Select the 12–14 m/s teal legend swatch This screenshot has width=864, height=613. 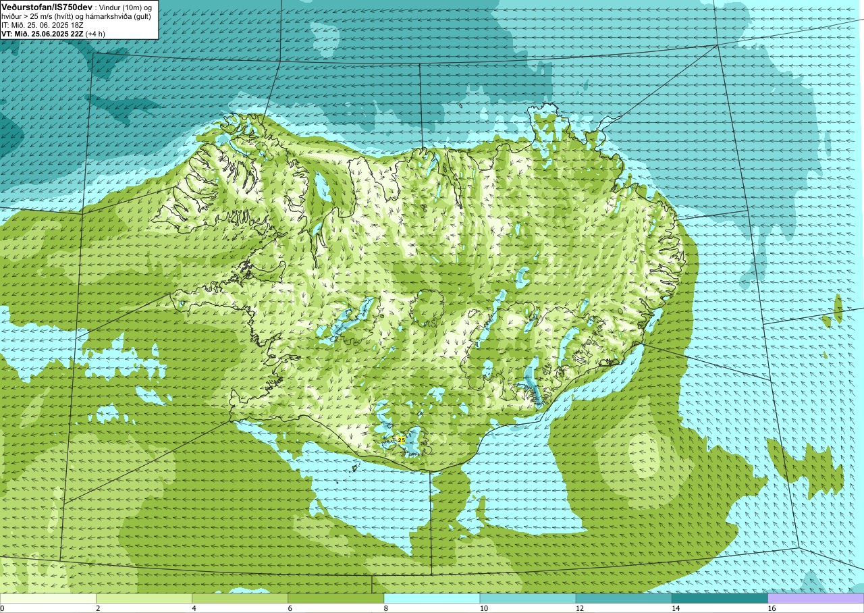click(624, 598)
